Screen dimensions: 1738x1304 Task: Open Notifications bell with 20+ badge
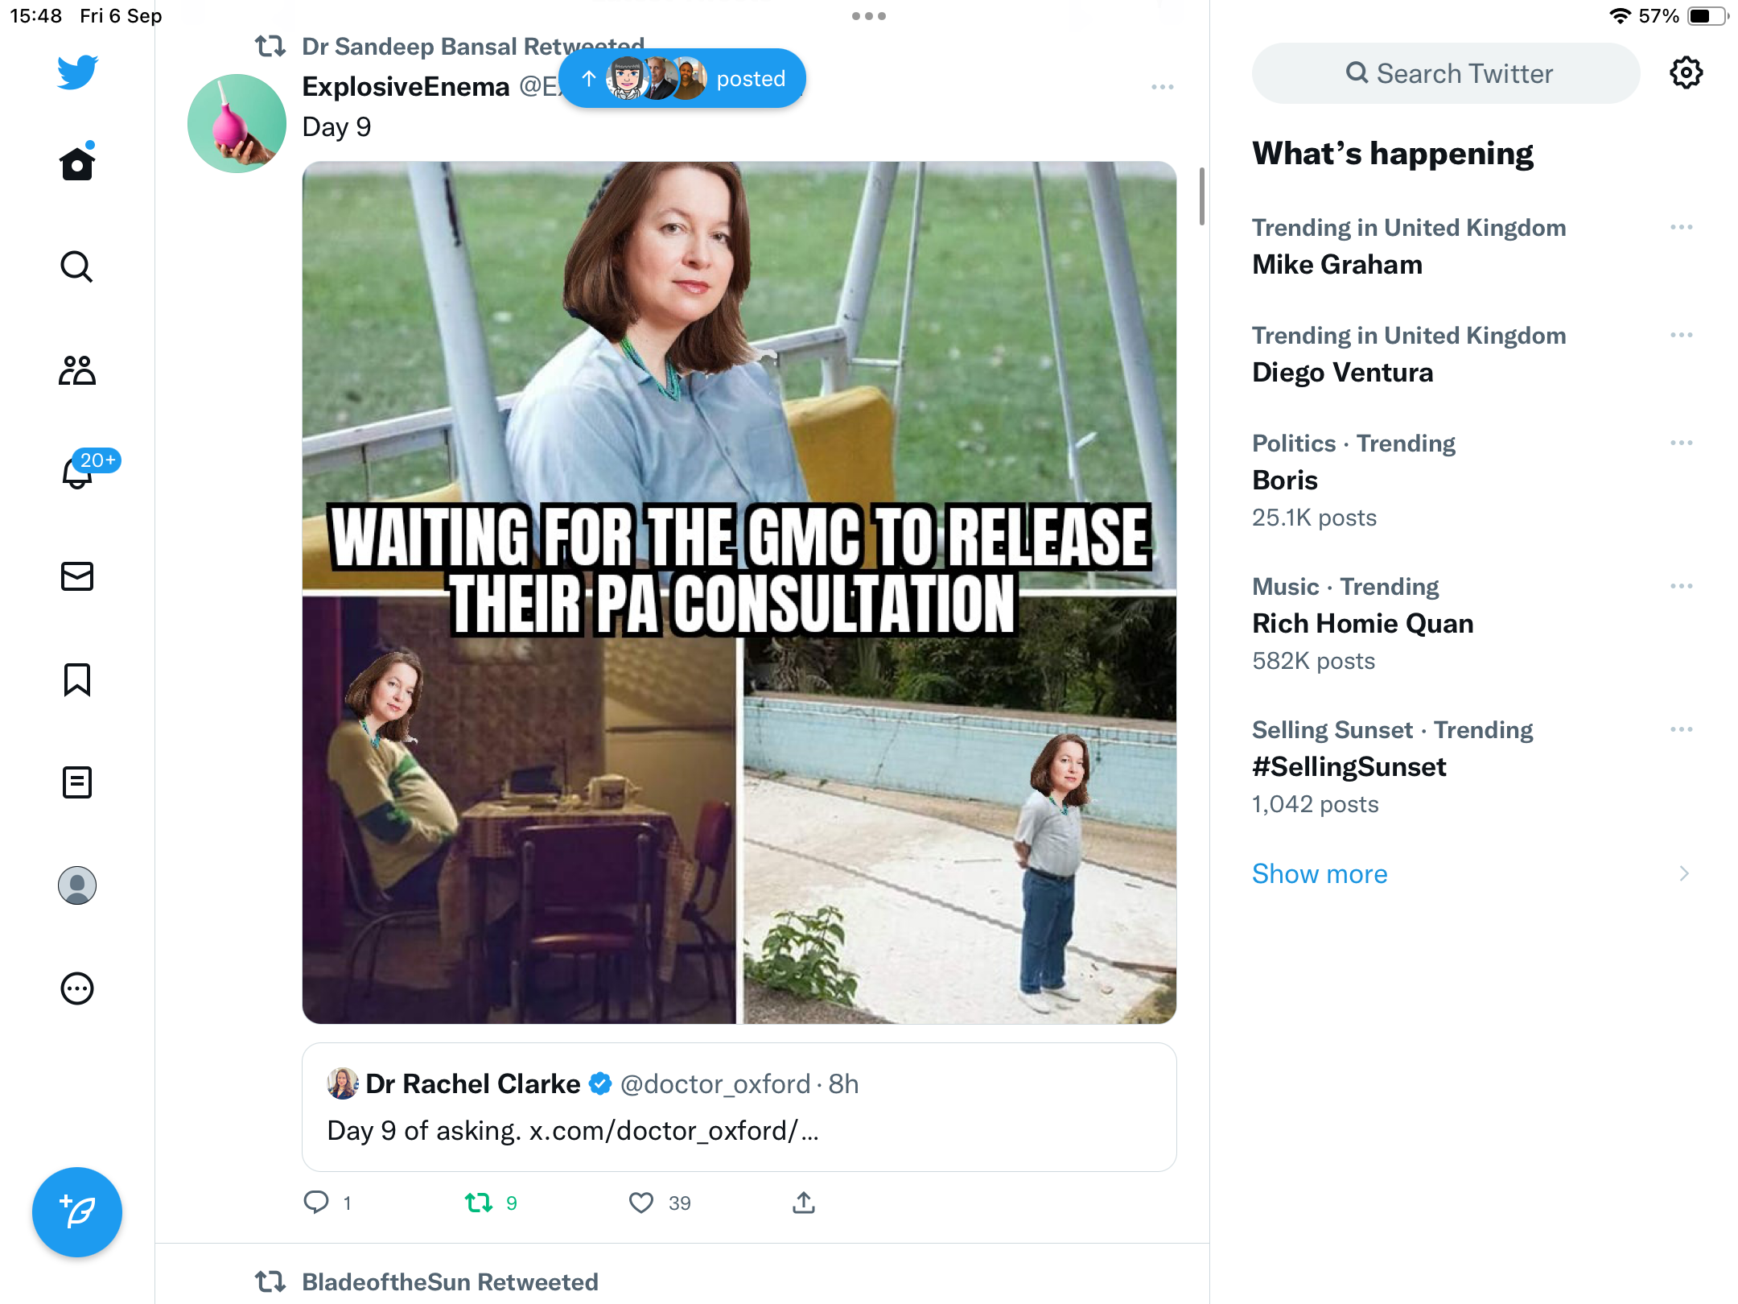[79, 471]
